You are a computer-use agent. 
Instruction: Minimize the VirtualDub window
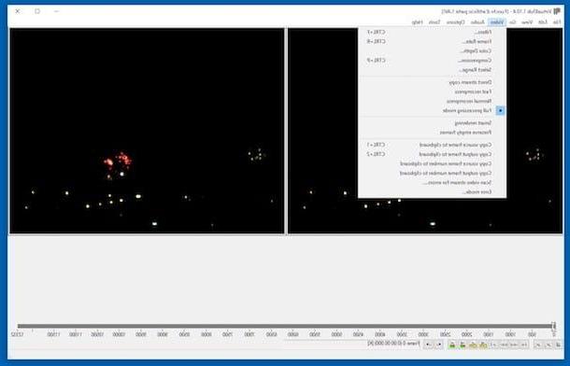click(56, 11)
